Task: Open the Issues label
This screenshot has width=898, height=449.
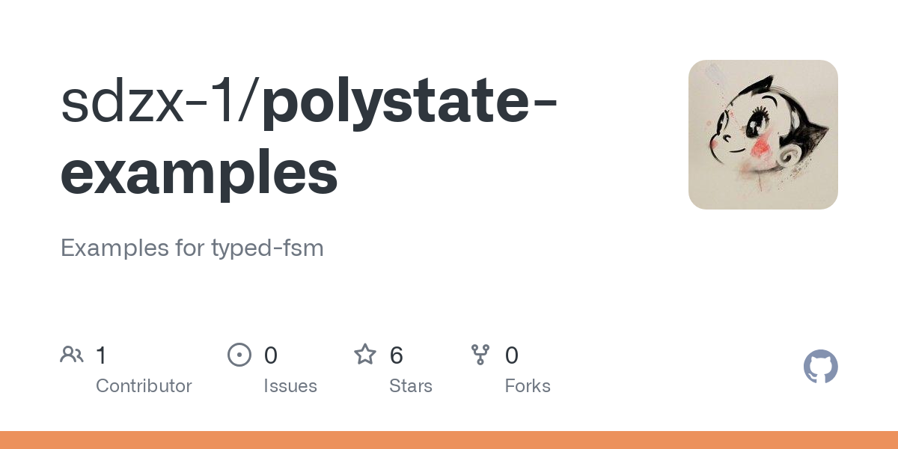Action: point(290,386)
